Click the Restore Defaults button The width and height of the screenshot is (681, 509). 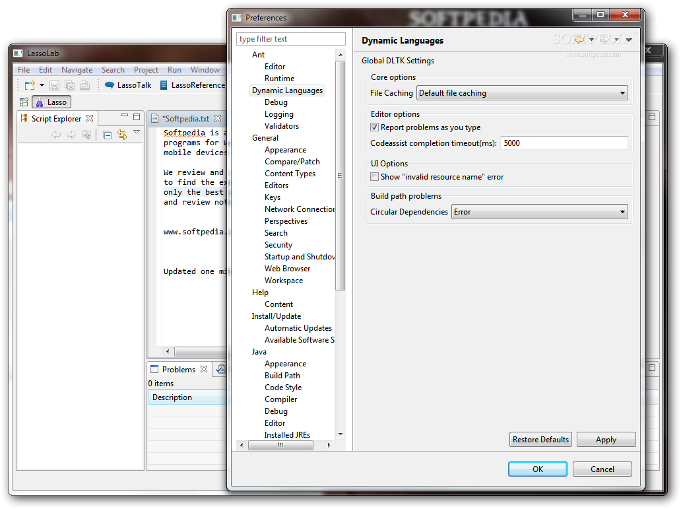[540, 440]
